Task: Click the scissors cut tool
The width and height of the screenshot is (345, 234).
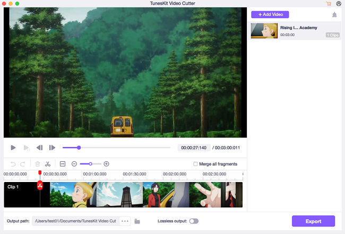Action: pos(48,164)
